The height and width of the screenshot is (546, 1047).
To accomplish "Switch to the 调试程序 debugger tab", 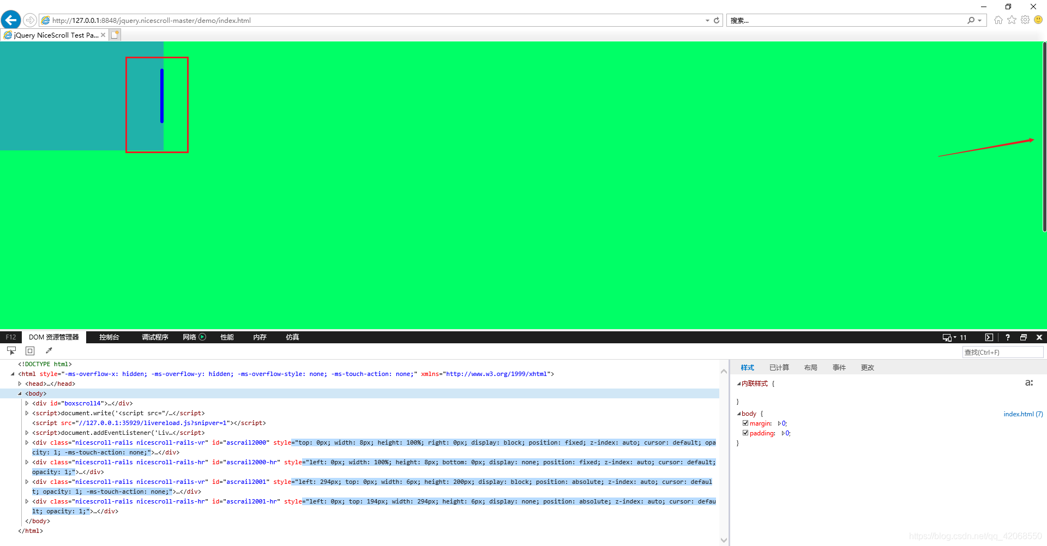I will point(155,337).
